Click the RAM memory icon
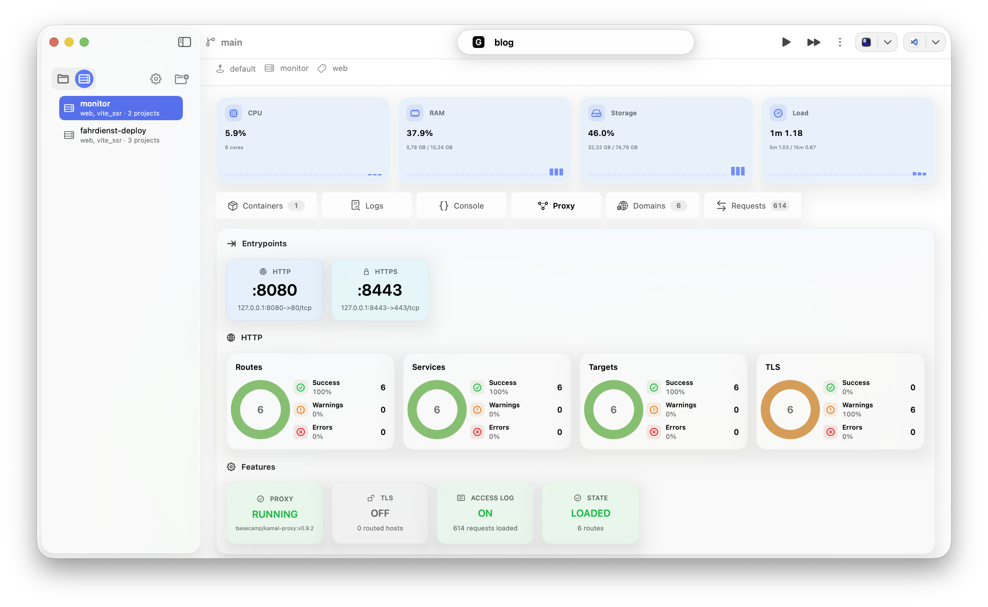This screenshot has height=607, width=988. click(415, 113)
